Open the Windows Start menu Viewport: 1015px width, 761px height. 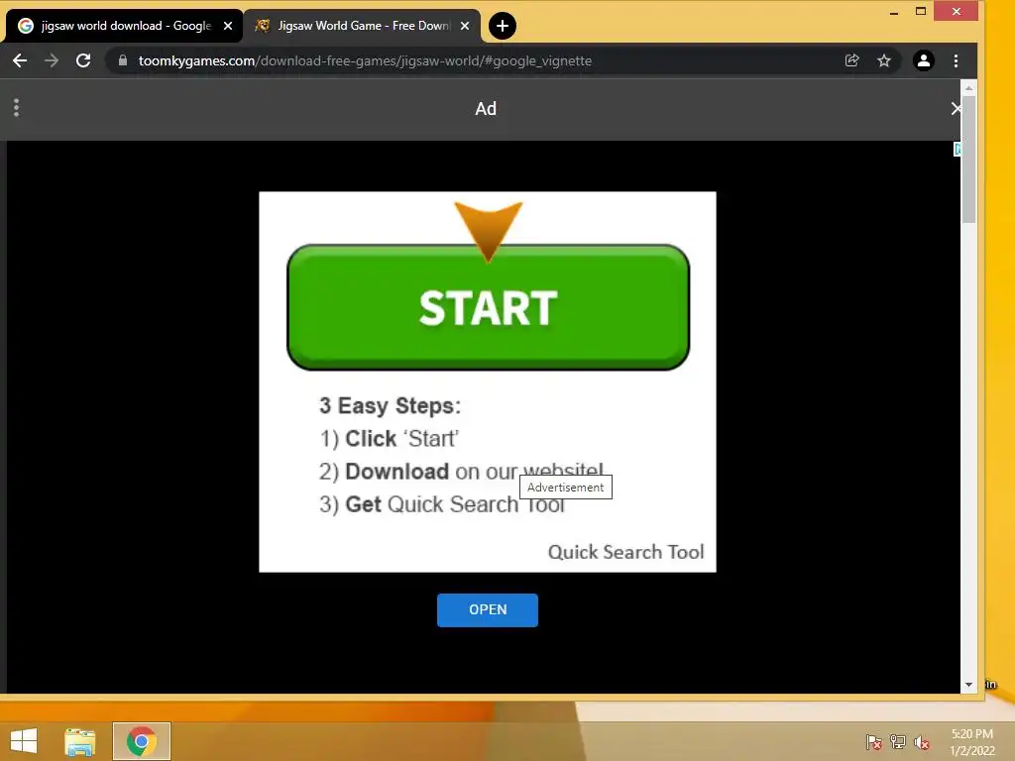(x=24, y=741)
